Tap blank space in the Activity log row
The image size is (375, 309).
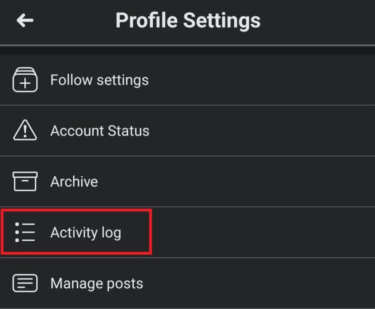tap(262, 232)
